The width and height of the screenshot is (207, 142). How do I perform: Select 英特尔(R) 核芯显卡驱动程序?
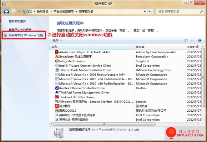77,115
